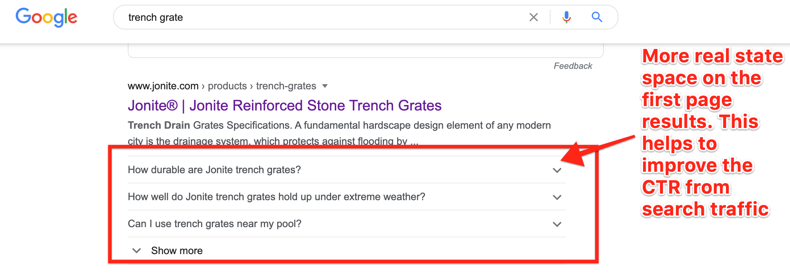Open question Can I use trench grates near my pool?
Viewport: 790px width, 276px height.
(x=215, y=224)
